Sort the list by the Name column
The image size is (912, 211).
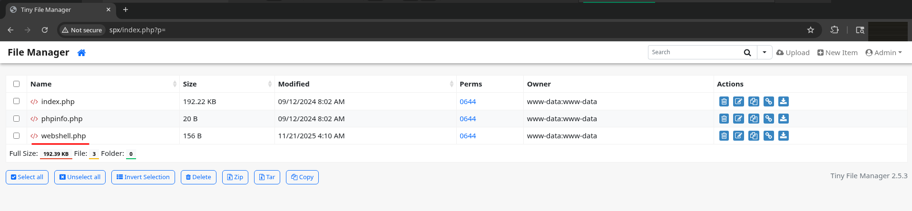41,84
